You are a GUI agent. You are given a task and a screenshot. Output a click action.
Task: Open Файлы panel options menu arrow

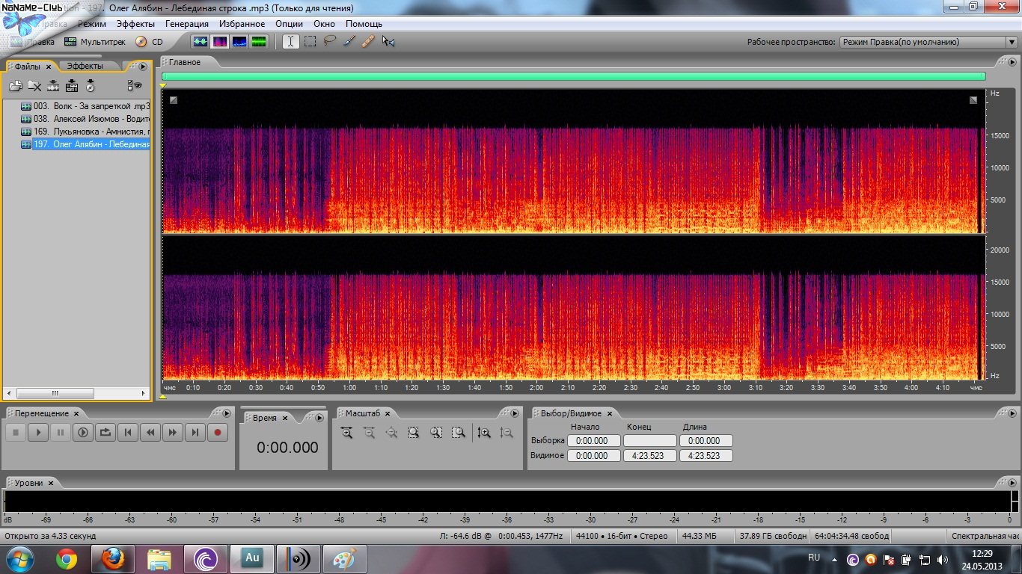point(144,67)
